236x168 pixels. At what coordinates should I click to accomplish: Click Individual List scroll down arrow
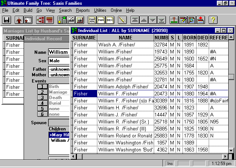(231, 150)
